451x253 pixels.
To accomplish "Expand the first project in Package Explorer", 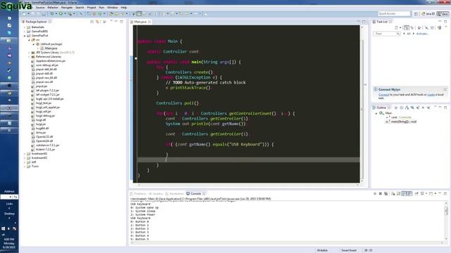I will click(x=25, y=27).
